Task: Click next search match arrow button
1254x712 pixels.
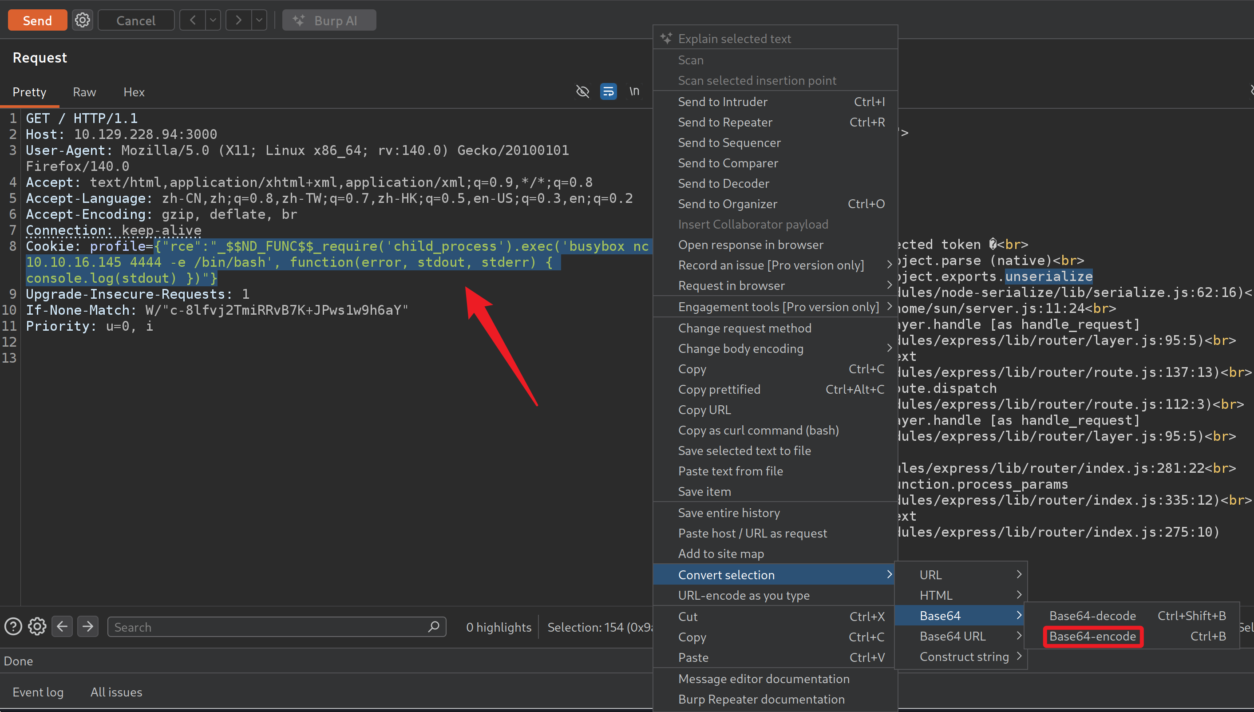Action: 87,626
